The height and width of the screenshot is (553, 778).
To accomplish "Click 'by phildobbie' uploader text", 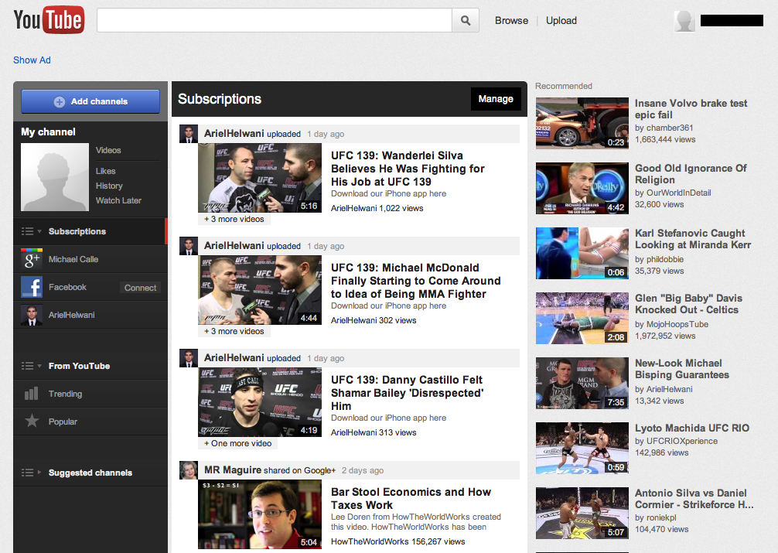I will pos(660,259).
